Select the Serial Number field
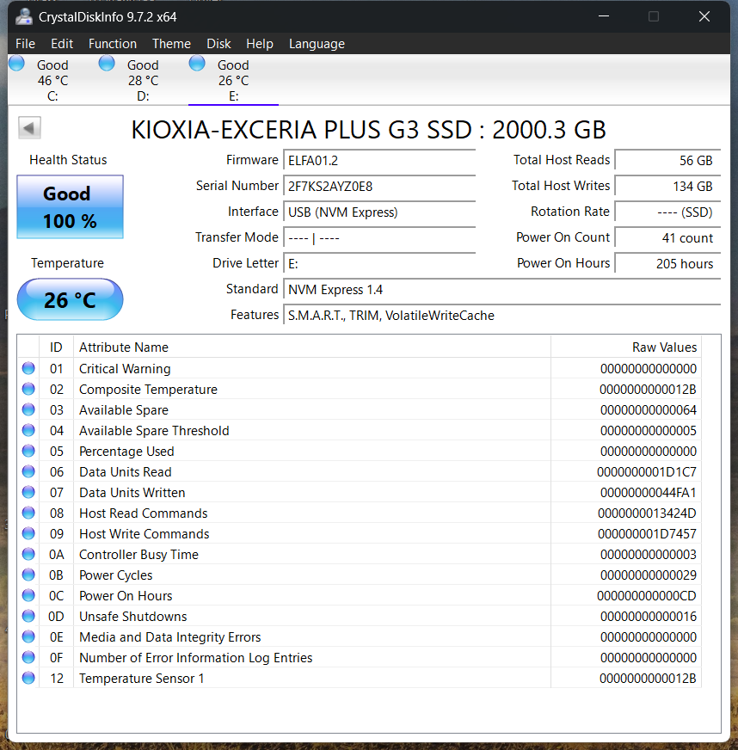 tap(378, 186)
